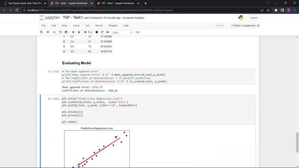Click the table cell showing 59.951153
Screen dimensions: 299x168
[x=106, y=51]
